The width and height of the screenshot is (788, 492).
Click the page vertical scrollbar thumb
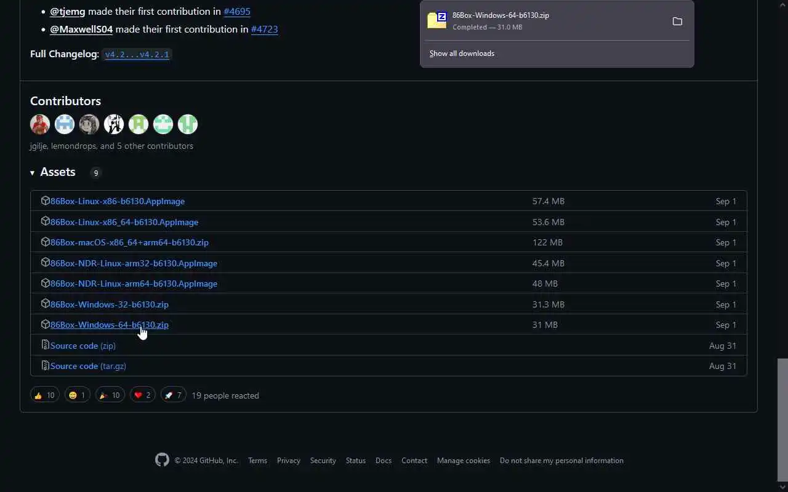[782, 420]
